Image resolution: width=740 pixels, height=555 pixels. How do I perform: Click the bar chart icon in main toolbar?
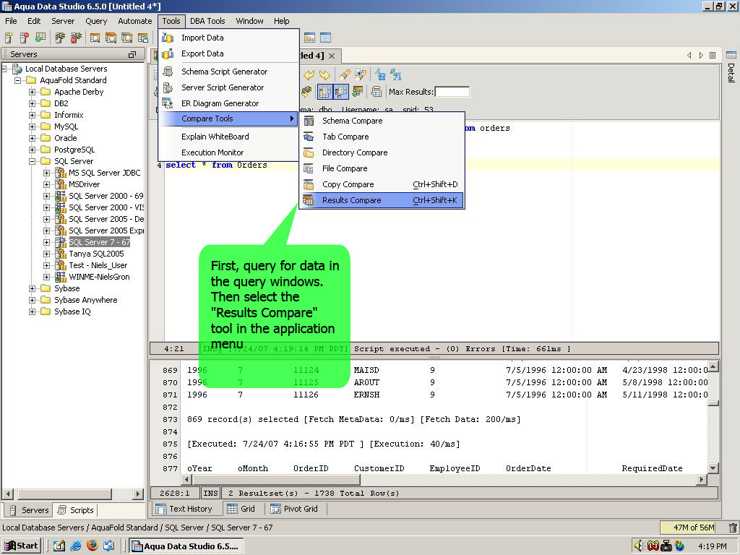coord(309,38)
